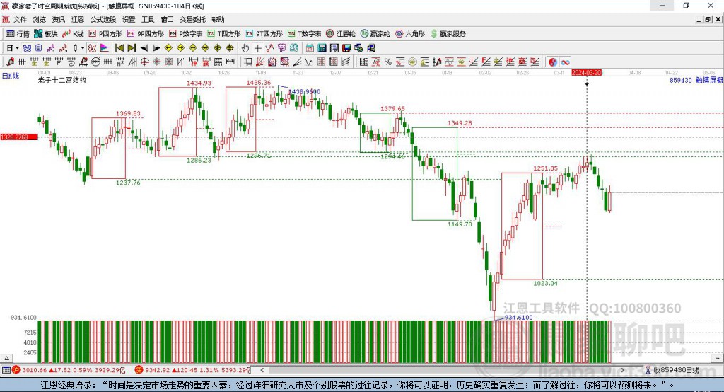The image size is (724, 392).
Task: Click the 深 index 9342.92 status entry
Action: (x=192, y=370)
